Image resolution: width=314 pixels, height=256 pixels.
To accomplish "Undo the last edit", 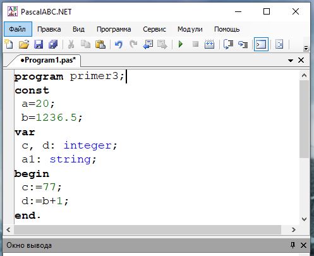I will pos(119,44).
